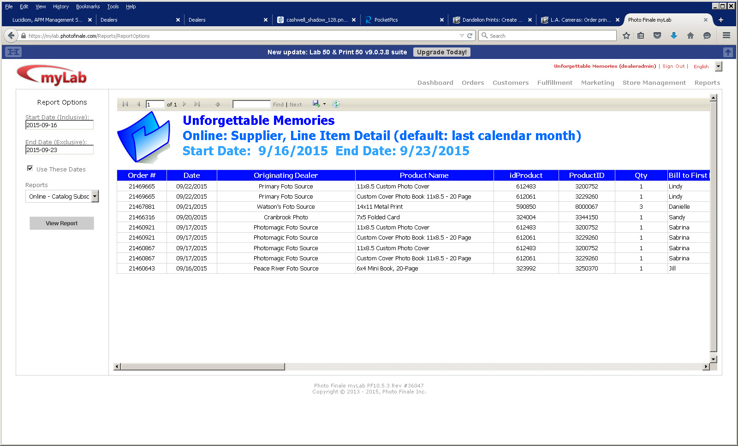738x446 pixels.
Task: Switch to the PocketPics tab
Action: coord(404,20)
